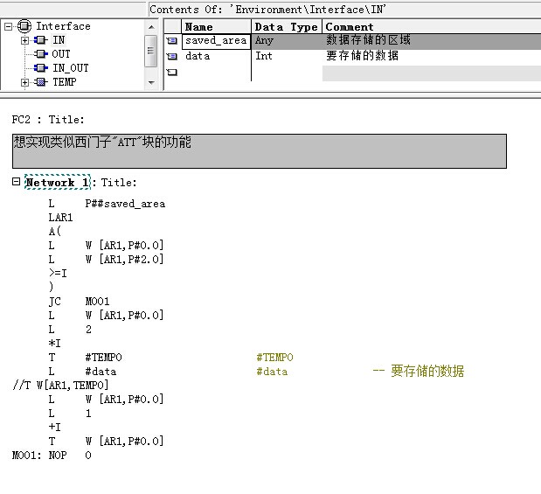Click the block comment box about ATT
The width and height of the screenshot is (541, 494).
pos(259,151)
